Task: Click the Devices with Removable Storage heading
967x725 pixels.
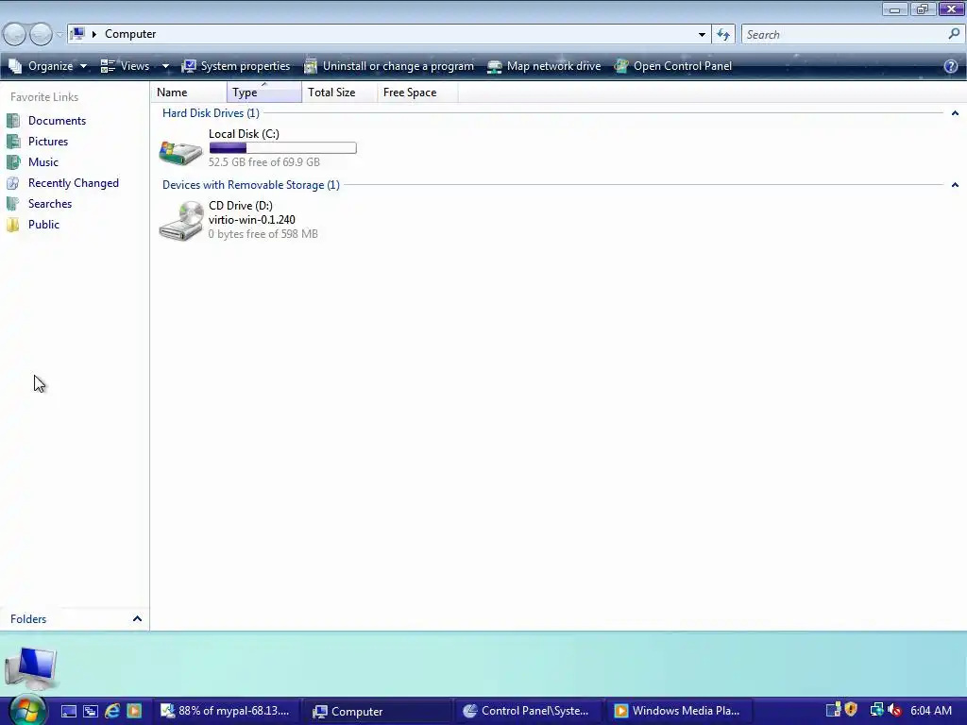Action: (x=251, y=185)
